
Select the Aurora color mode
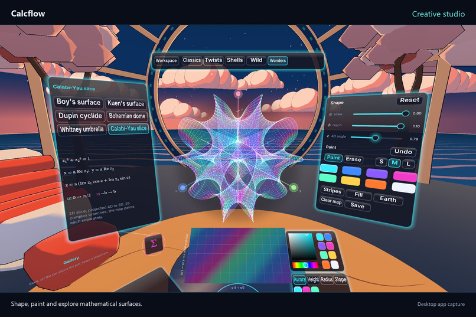(299, 279)
